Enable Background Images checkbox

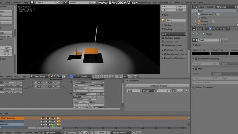(x=165, y=54)
